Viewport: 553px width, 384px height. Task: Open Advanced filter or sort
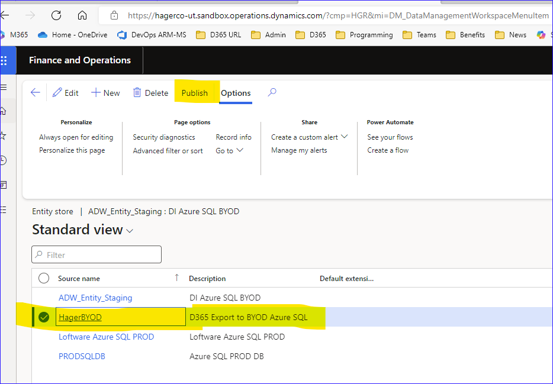pyautogui.click(x=168, y=151)
